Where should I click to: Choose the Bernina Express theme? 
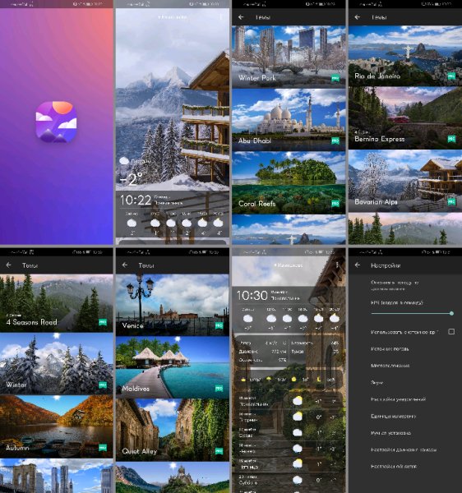405,117
